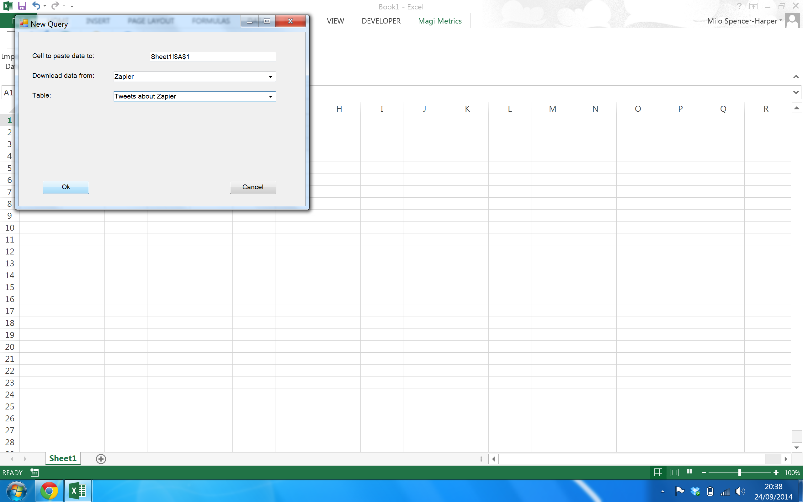Click vertical scrollbar up arrow

click(x=797, y=108)
